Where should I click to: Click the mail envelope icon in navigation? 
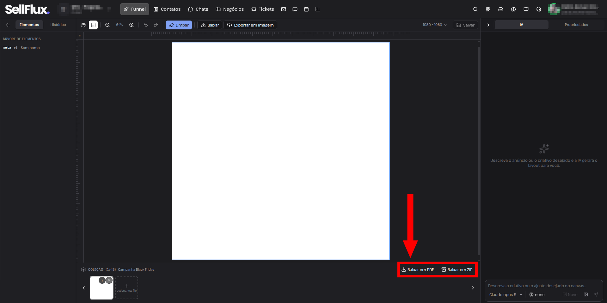(284, 9)
